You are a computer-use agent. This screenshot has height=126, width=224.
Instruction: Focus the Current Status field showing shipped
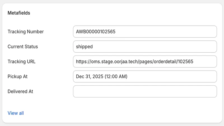click(x=145, y=46)
